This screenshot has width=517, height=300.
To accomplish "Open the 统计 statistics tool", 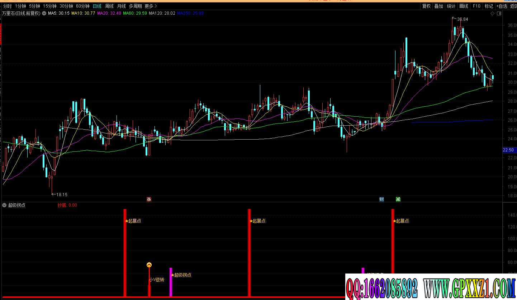I will (x=451, y=6).
